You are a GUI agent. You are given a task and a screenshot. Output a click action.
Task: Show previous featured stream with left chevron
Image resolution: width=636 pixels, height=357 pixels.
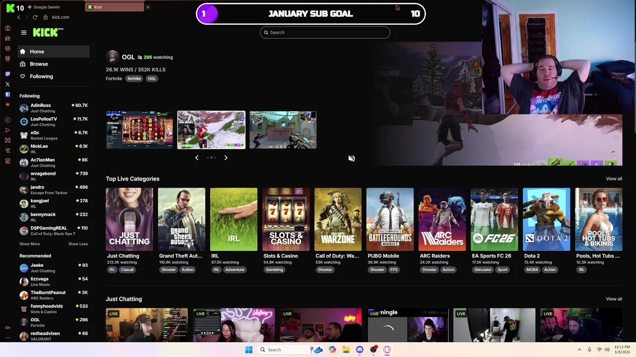pos(197,158)
